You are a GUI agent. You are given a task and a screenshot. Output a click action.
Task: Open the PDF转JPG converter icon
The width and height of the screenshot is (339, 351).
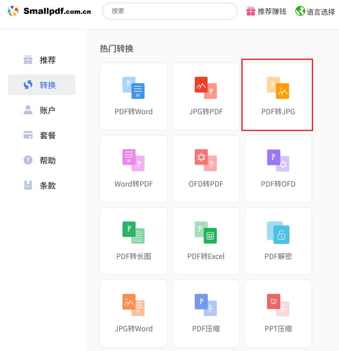point(278,88)
